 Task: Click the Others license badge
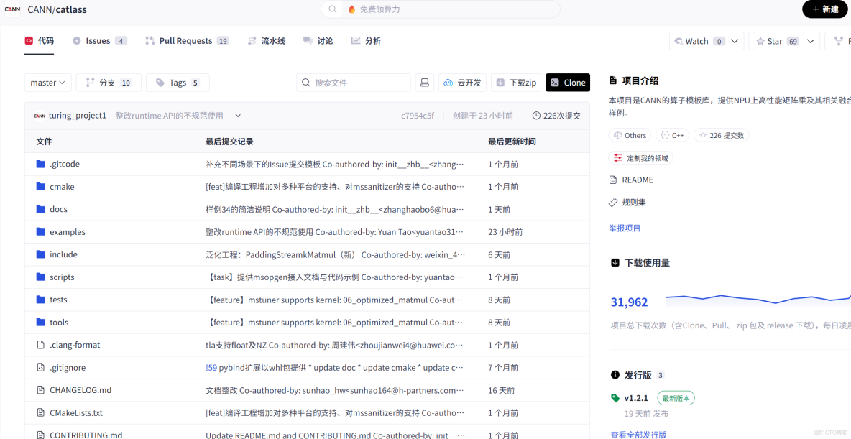click(x=630, y=134)
